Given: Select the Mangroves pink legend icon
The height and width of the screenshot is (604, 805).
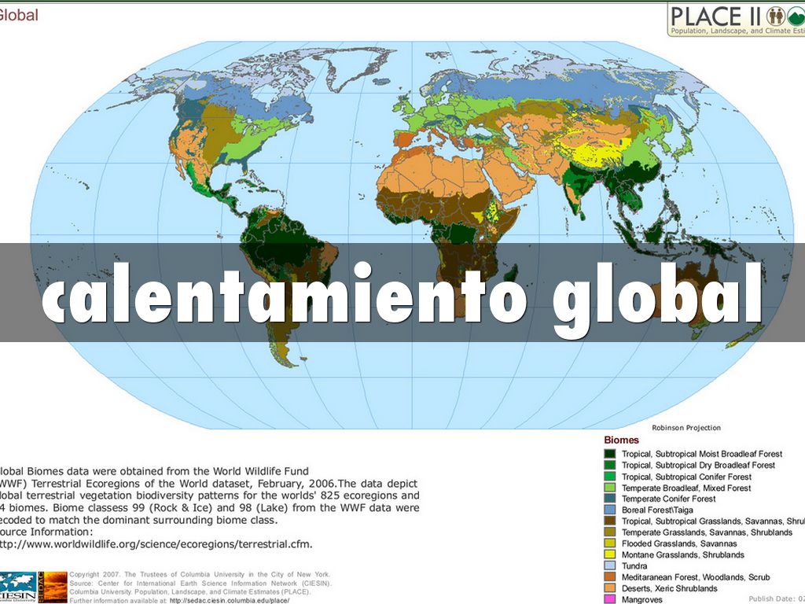Looking at the screenshot, I should point(610,598).
